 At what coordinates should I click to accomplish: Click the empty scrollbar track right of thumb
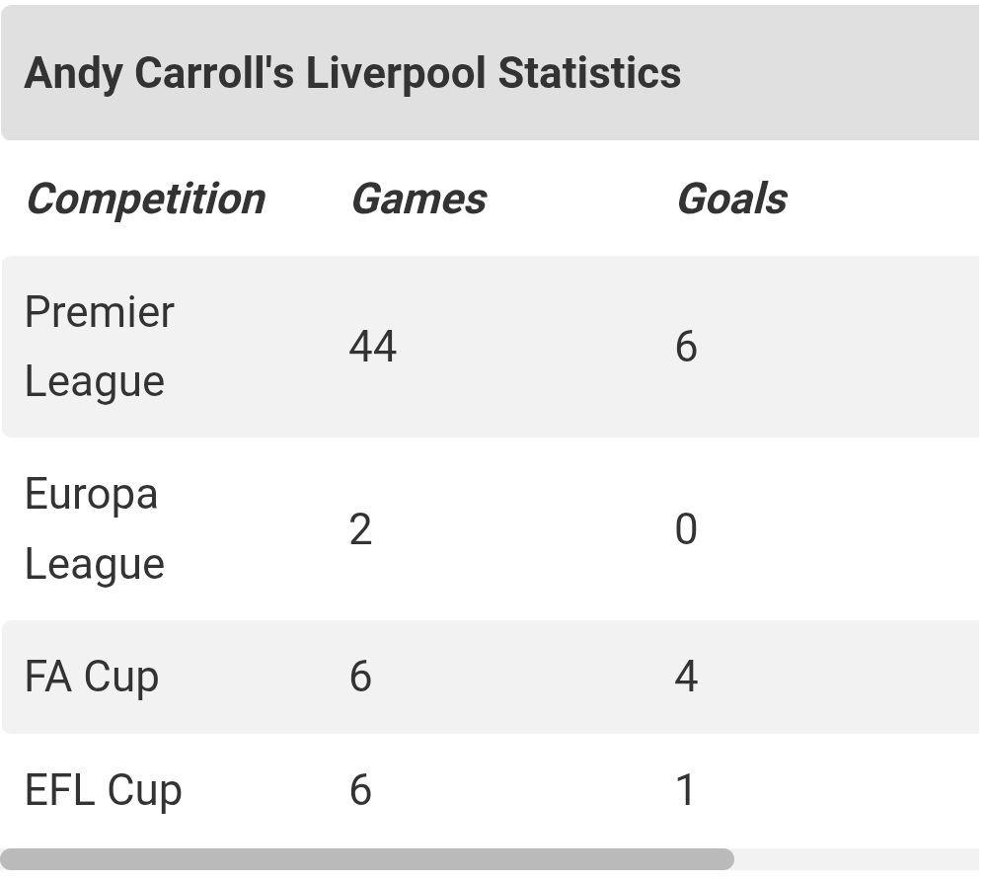pyautogui.click(x=857, y=859)
